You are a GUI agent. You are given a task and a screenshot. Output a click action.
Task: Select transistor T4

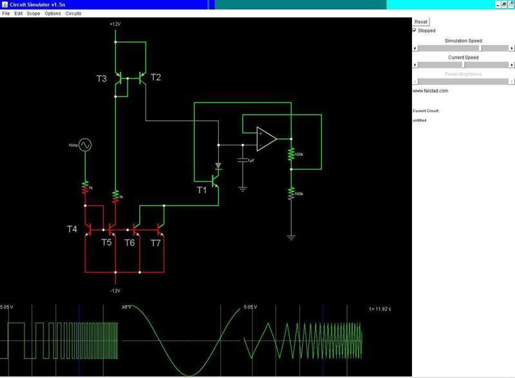pyautogui.click(x=88, y=229)
